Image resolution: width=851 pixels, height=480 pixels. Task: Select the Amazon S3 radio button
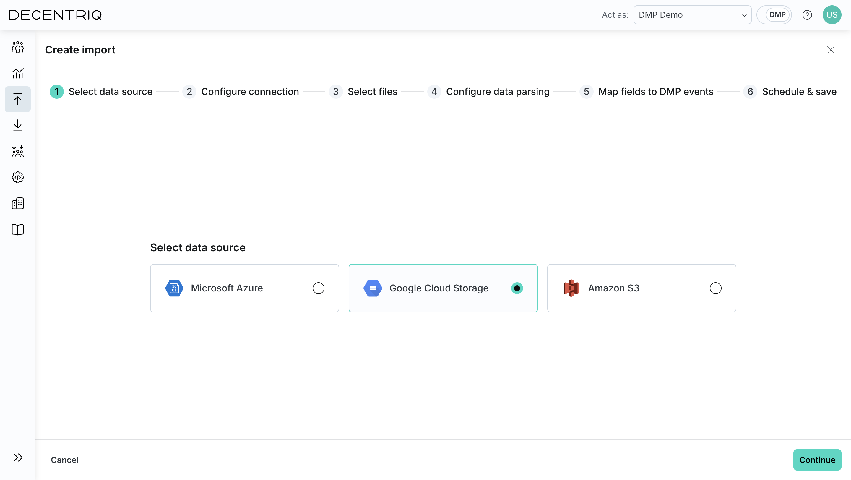coord(716,288)
